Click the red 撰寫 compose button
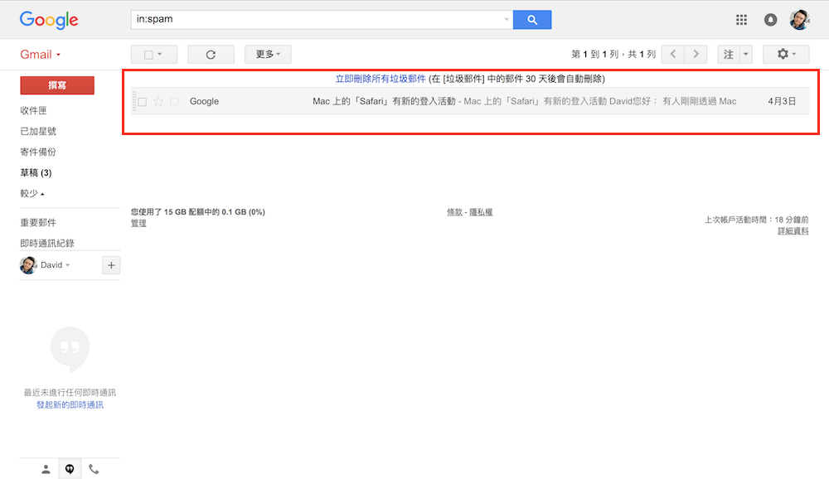The image size is (829, 479). (x=57, y=85)
